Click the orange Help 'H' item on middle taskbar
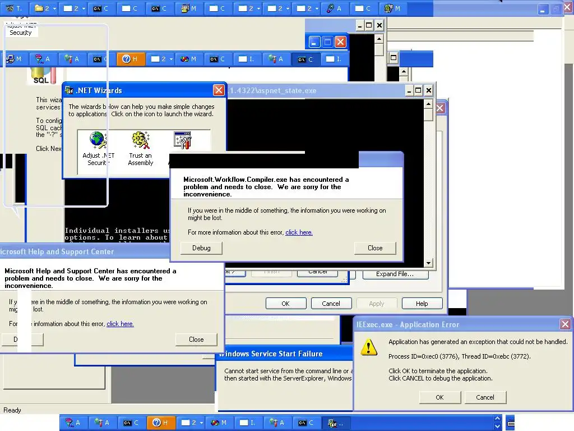The width and height of the screenshot is (574, 431). click(x=130, y=59)
